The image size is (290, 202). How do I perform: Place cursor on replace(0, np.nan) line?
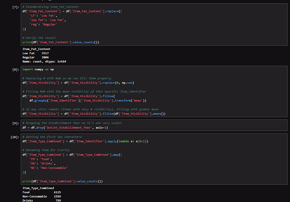pos(78,83)
